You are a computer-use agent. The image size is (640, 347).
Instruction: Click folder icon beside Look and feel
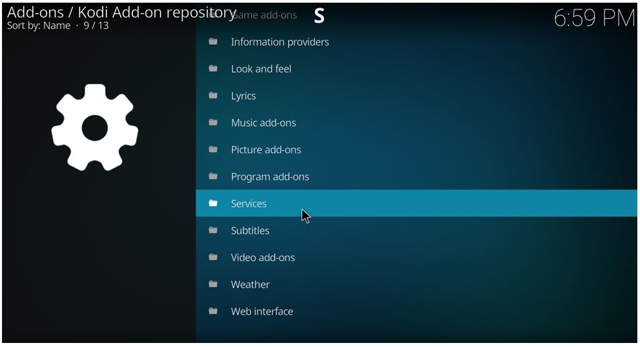coord(213,68)
